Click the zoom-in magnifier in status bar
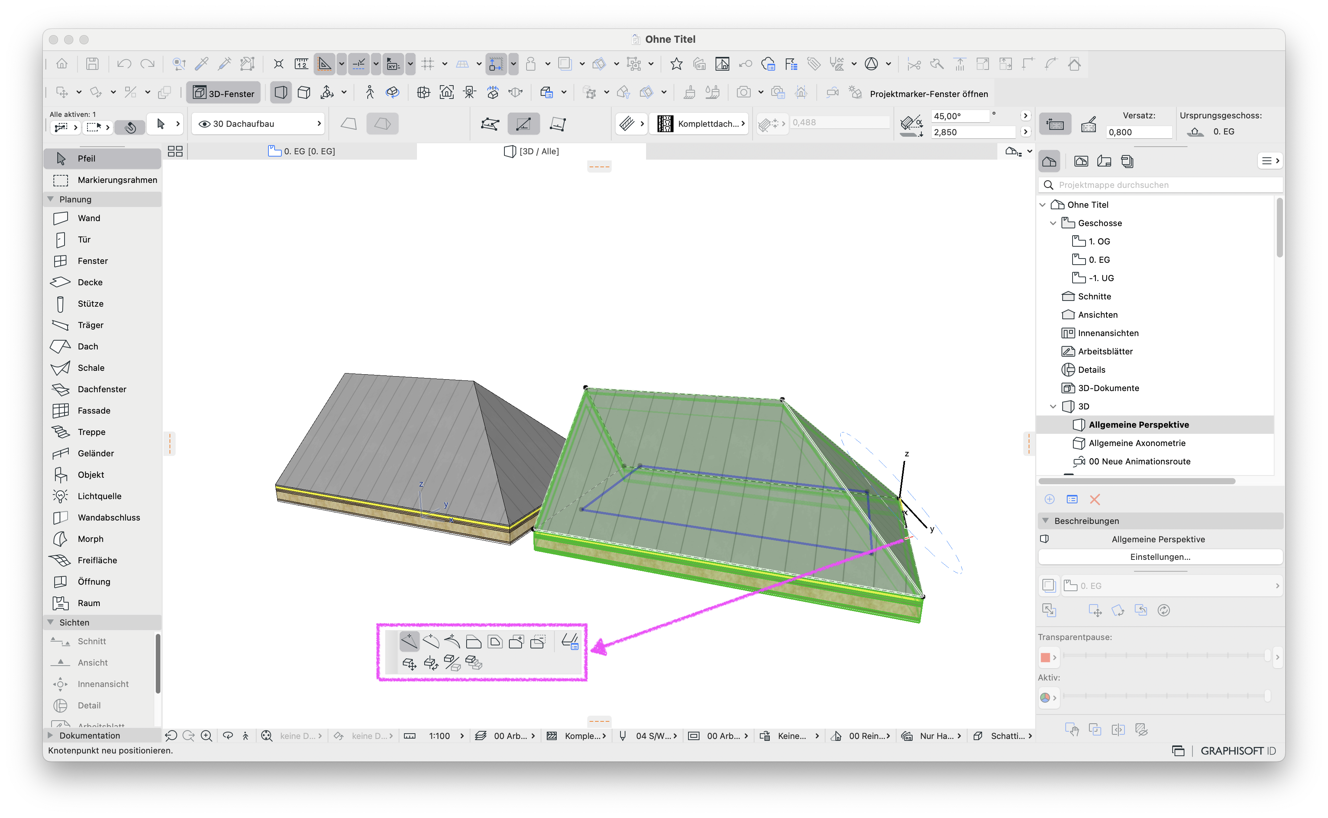 pyautogui.click(x=206, y=736)
